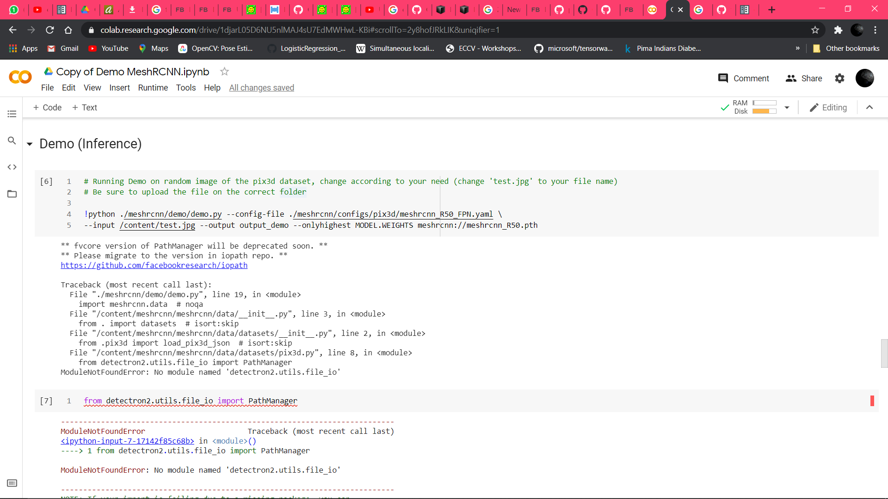
Task: Click the Colab logo to go home
Action: click(x=19, y=77)
